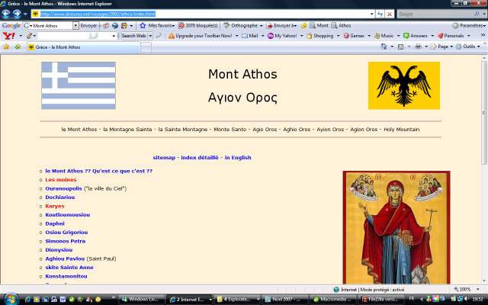Click the 1070 bloquée(s) popup blocker

198,25
